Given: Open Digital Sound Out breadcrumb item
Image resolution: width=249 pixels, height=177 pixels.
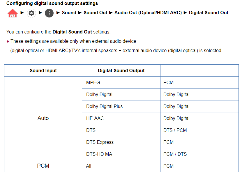Looking at the screenshot, I should (x=209, y=13).
